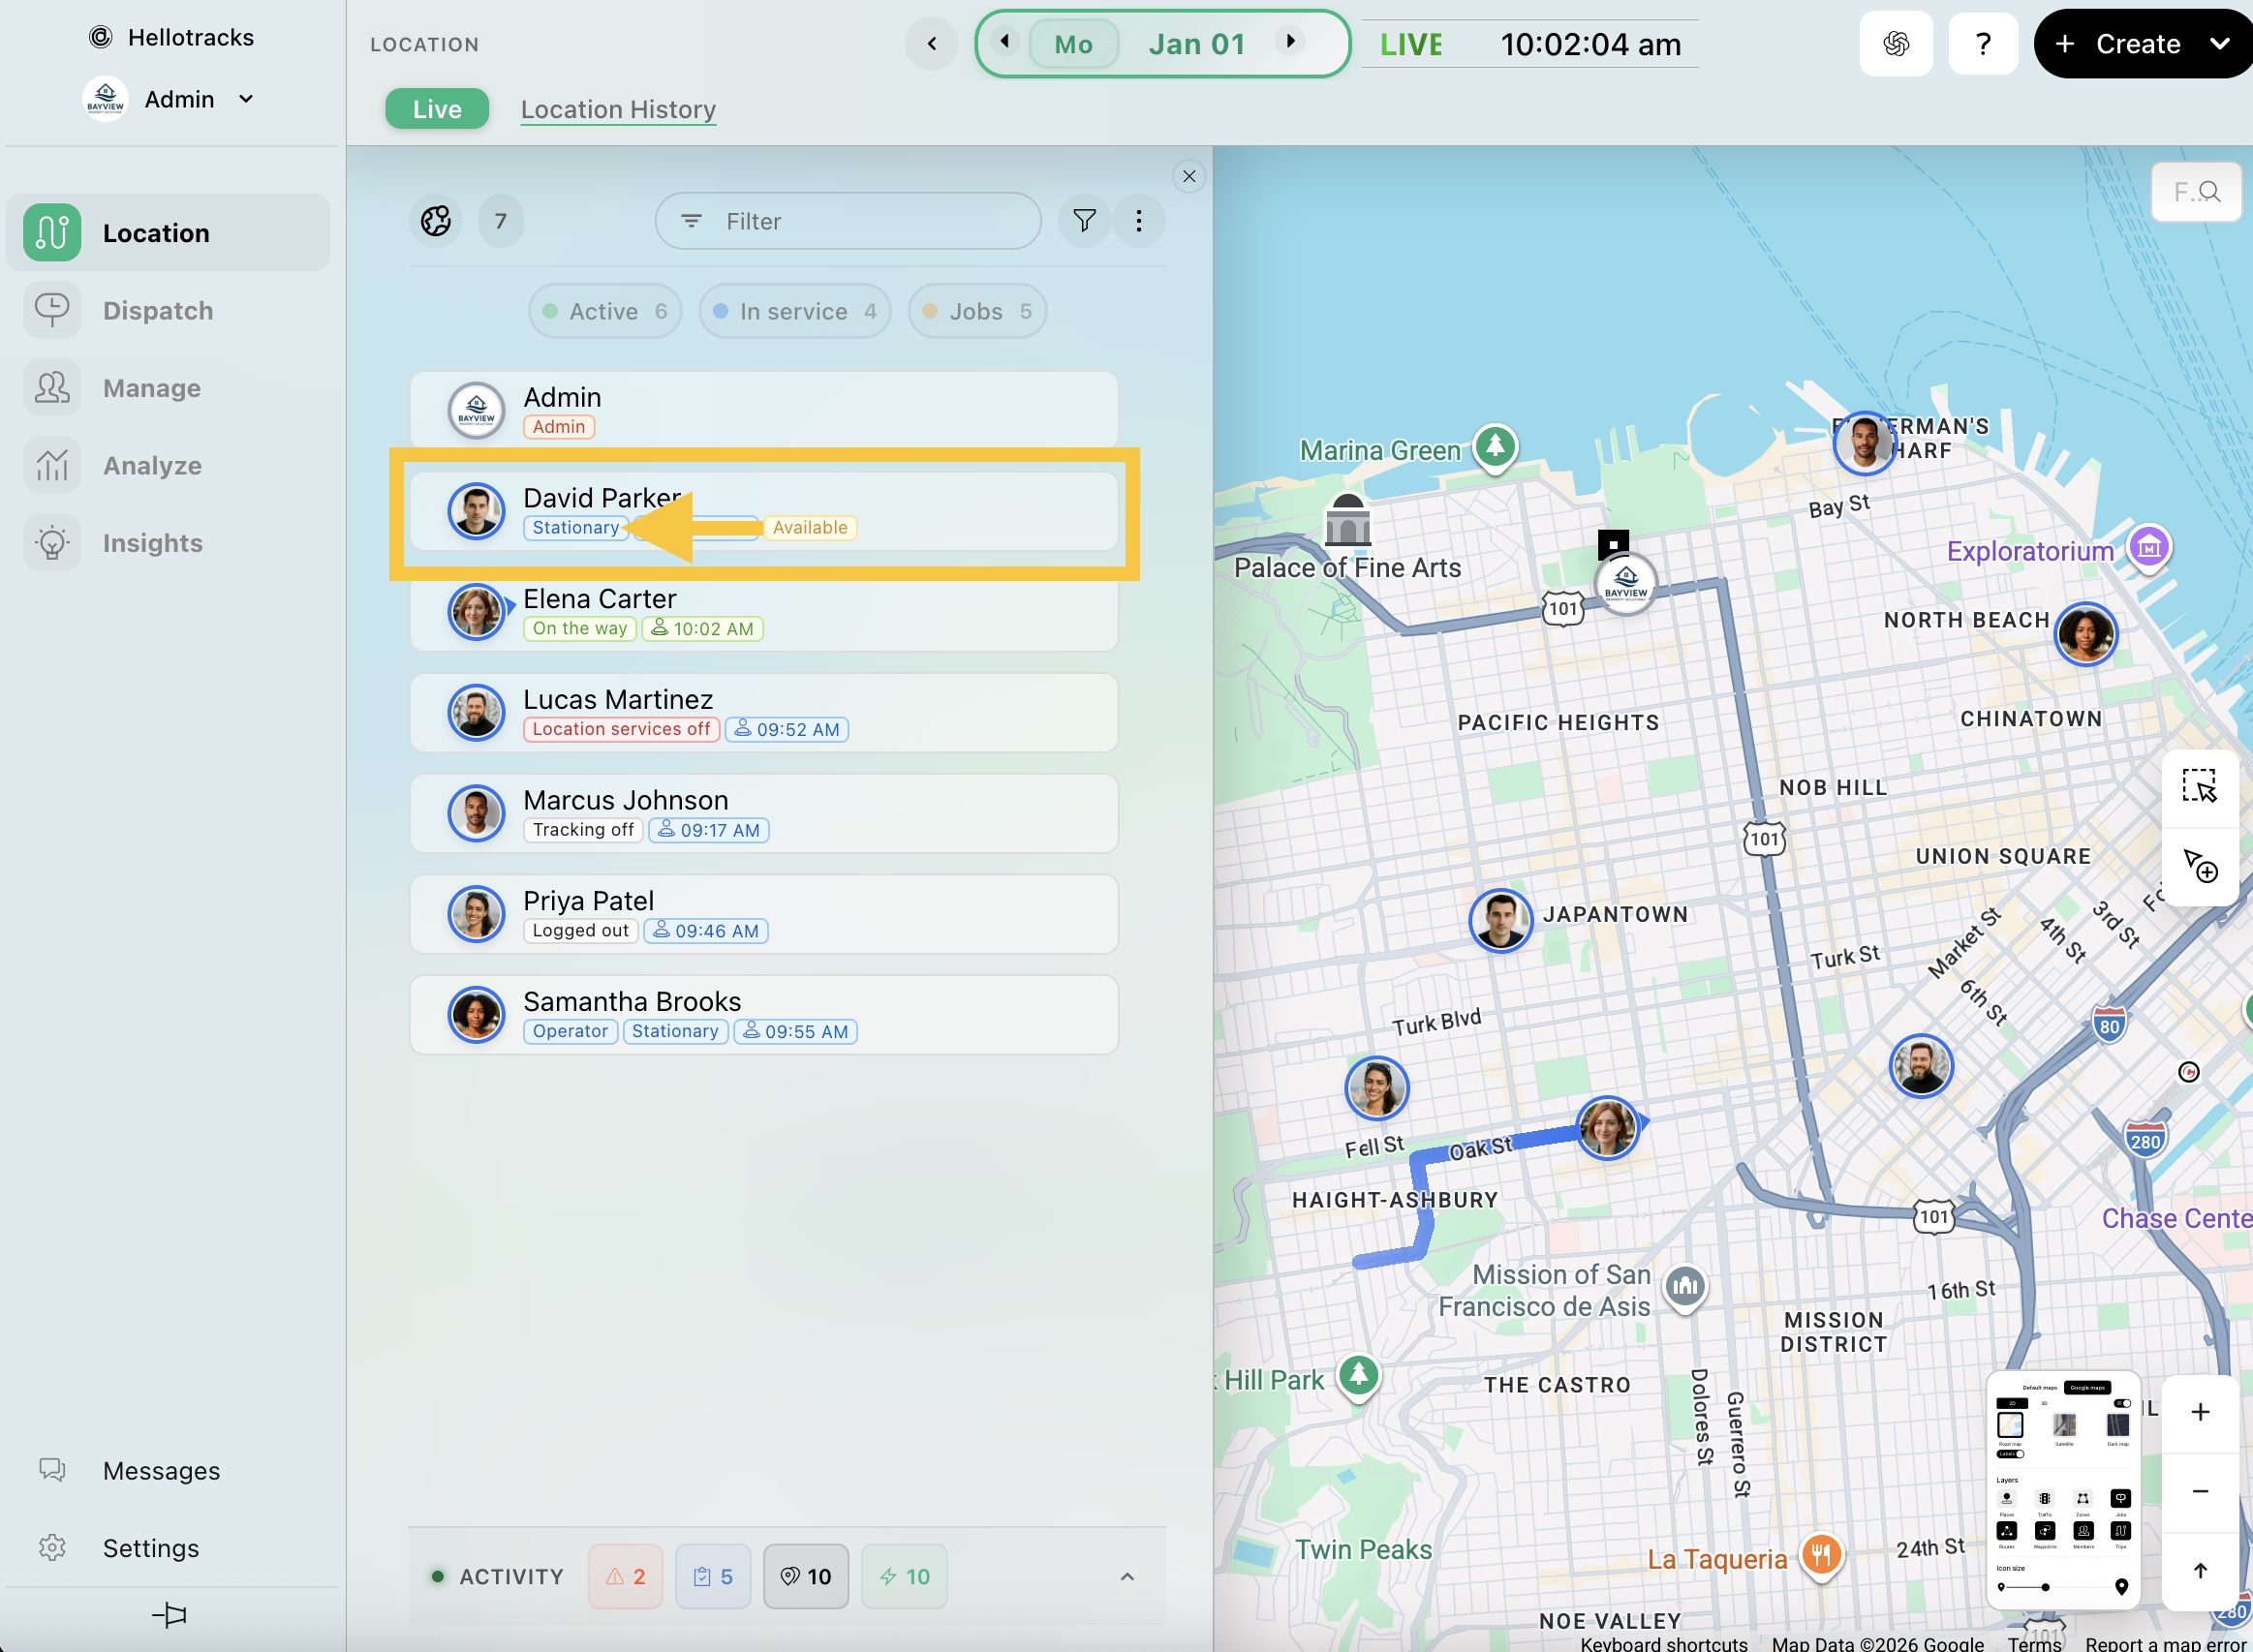Open the Create button dropdown arrow

pyautogui.click(x=2219, y=44)
